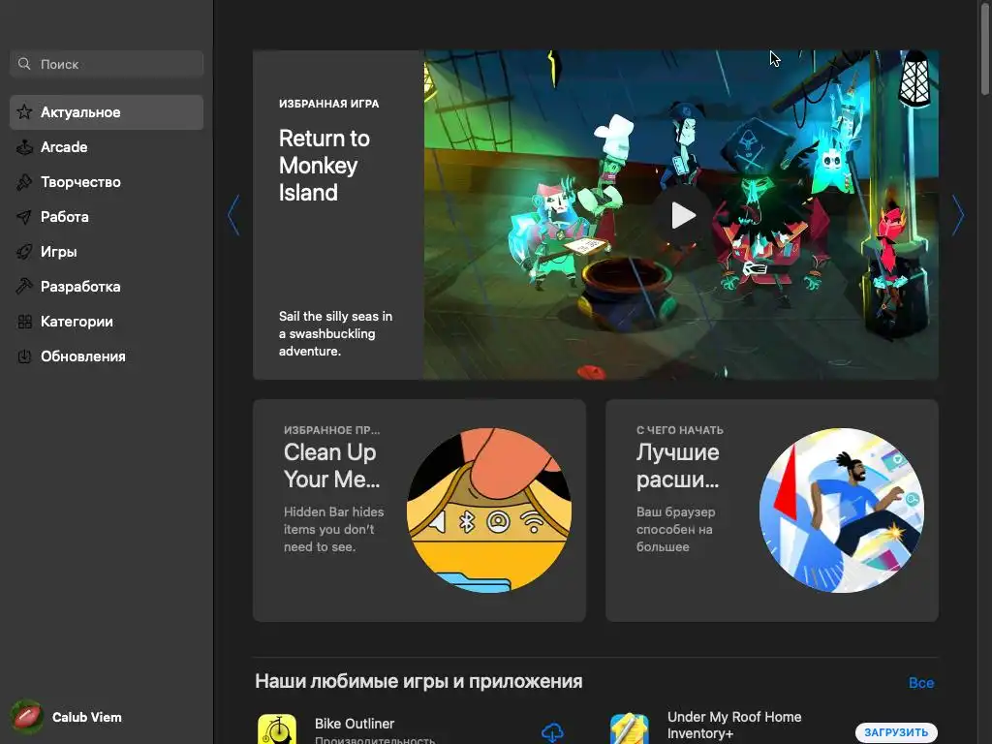Screen dimensions: 992x744
Task: Show previous featured banner with left chevron
Action: point(233,215)
